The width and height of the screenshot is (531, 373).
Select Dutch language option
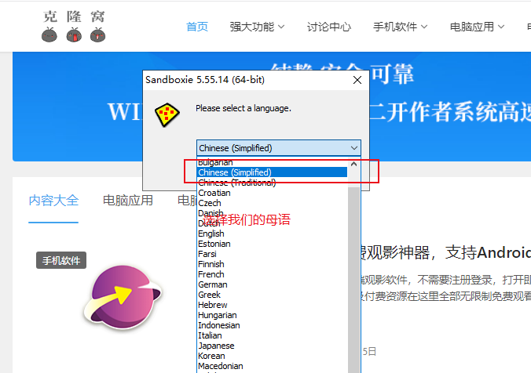coord(273,223)
